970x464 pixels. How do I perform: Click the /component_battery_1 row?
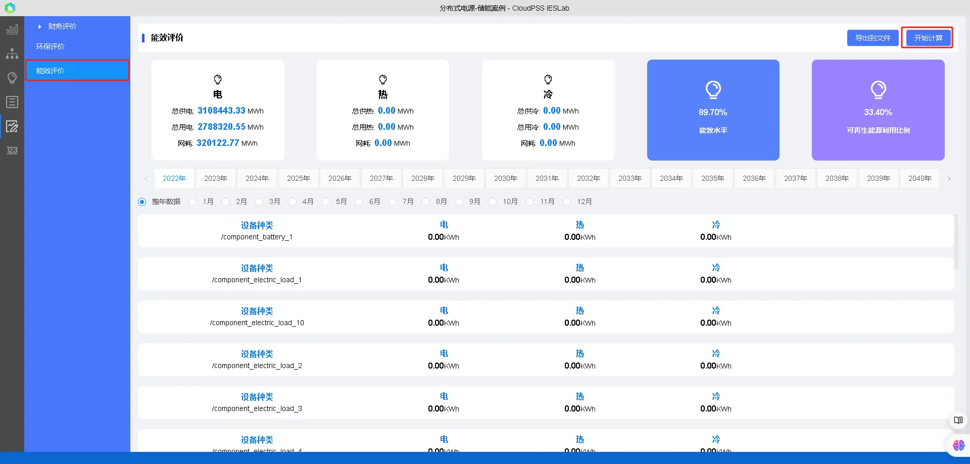tap(546, 231)
